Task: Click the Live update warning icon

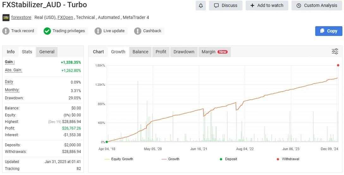Action: click(x=98, y=31)
